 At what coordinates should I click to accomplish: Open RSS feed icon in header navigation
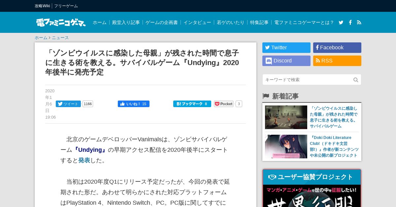click(x=359, y=22)
